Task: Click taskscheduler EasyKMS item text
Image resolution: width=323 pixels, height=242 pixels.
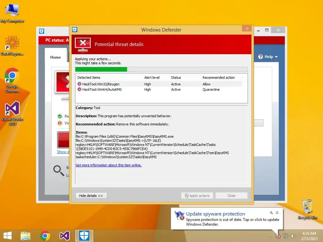Action: coord(116,157)
